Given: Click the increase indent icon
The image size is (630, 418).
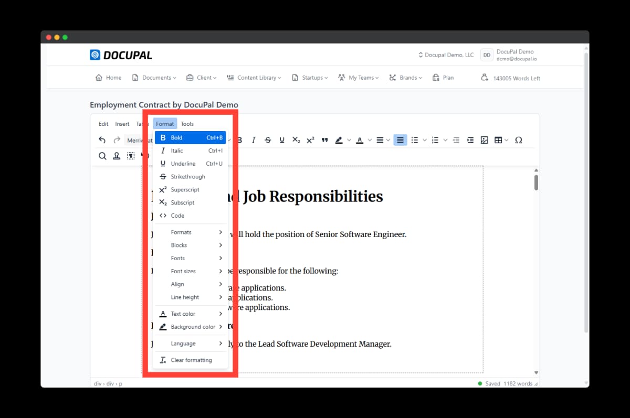Looking at the screenshot, I should coord(470,140).
